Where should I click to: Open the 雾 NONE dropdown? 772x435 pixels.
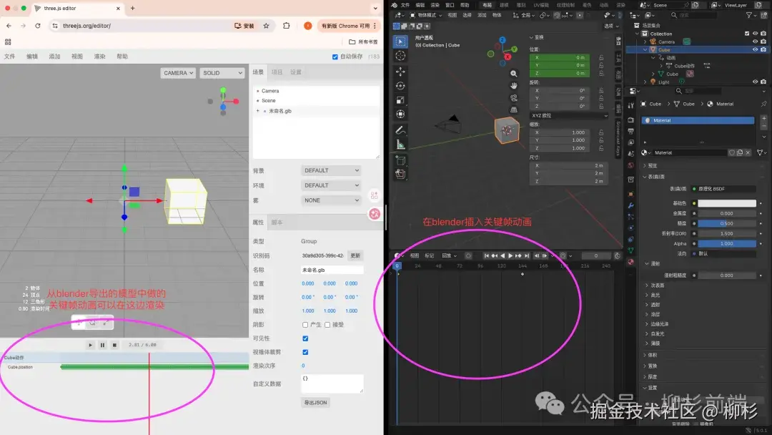(x=331, y=200)
